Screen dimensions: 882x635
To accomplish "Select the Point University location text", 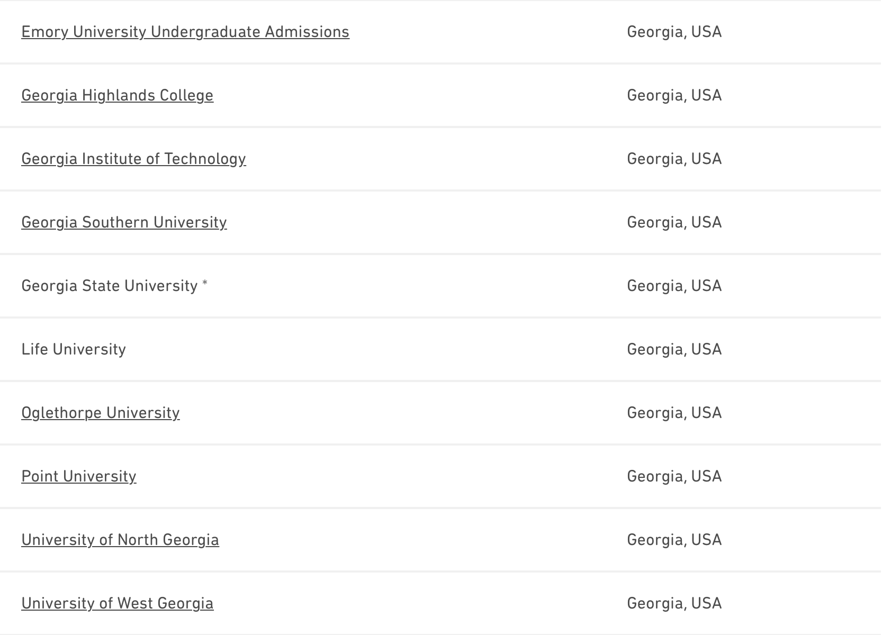I will click(674, 476).
